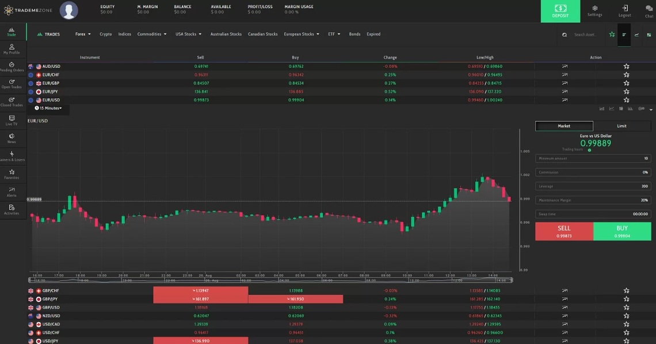Viewport: 656px width, 344px height.
Task: Expand the European Stocks dropdown
Action: [x=301, y=34]
